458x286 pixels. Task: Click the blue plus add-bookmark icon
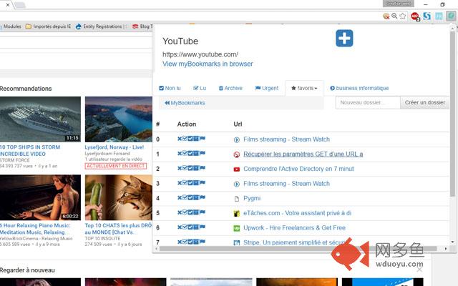tap(344, 39)
